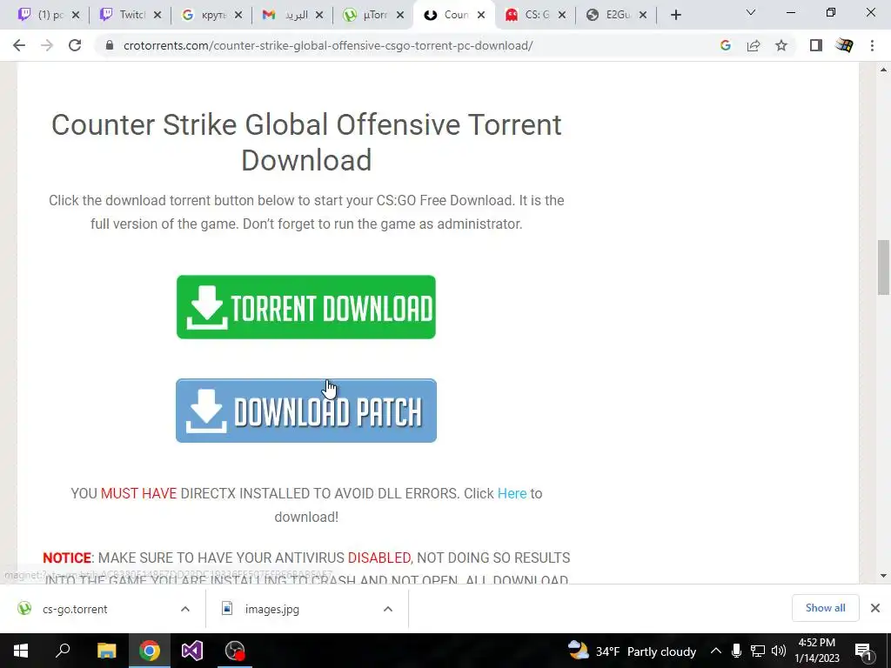Expand options for images.jpg download
The height and width of the screenshot is (668, 891).
tap(388, 609)
